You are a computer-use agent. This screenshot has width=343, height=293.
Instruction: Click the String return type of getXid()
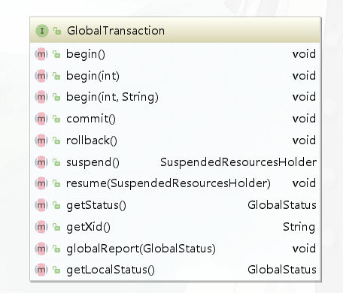[299, 227]
